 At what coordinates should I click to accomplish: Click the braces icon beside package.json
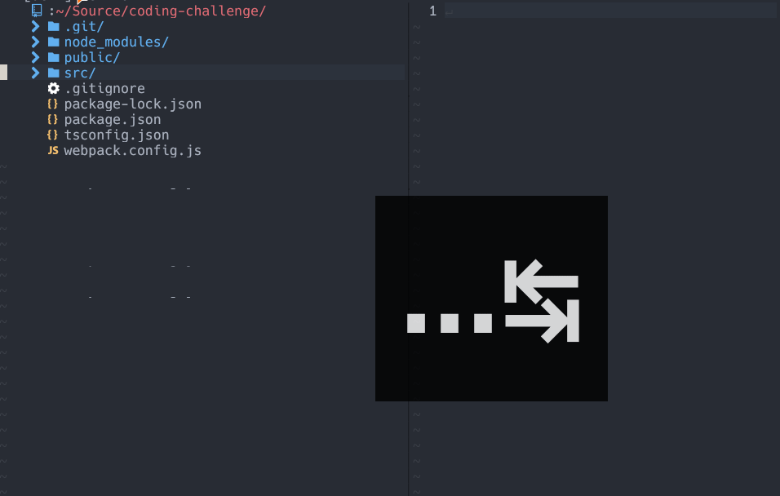click(x=53, y=119)
